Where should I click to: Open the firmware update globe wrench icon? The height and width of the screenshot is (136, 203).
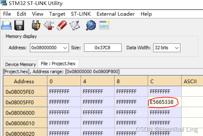tap(91, 25)
